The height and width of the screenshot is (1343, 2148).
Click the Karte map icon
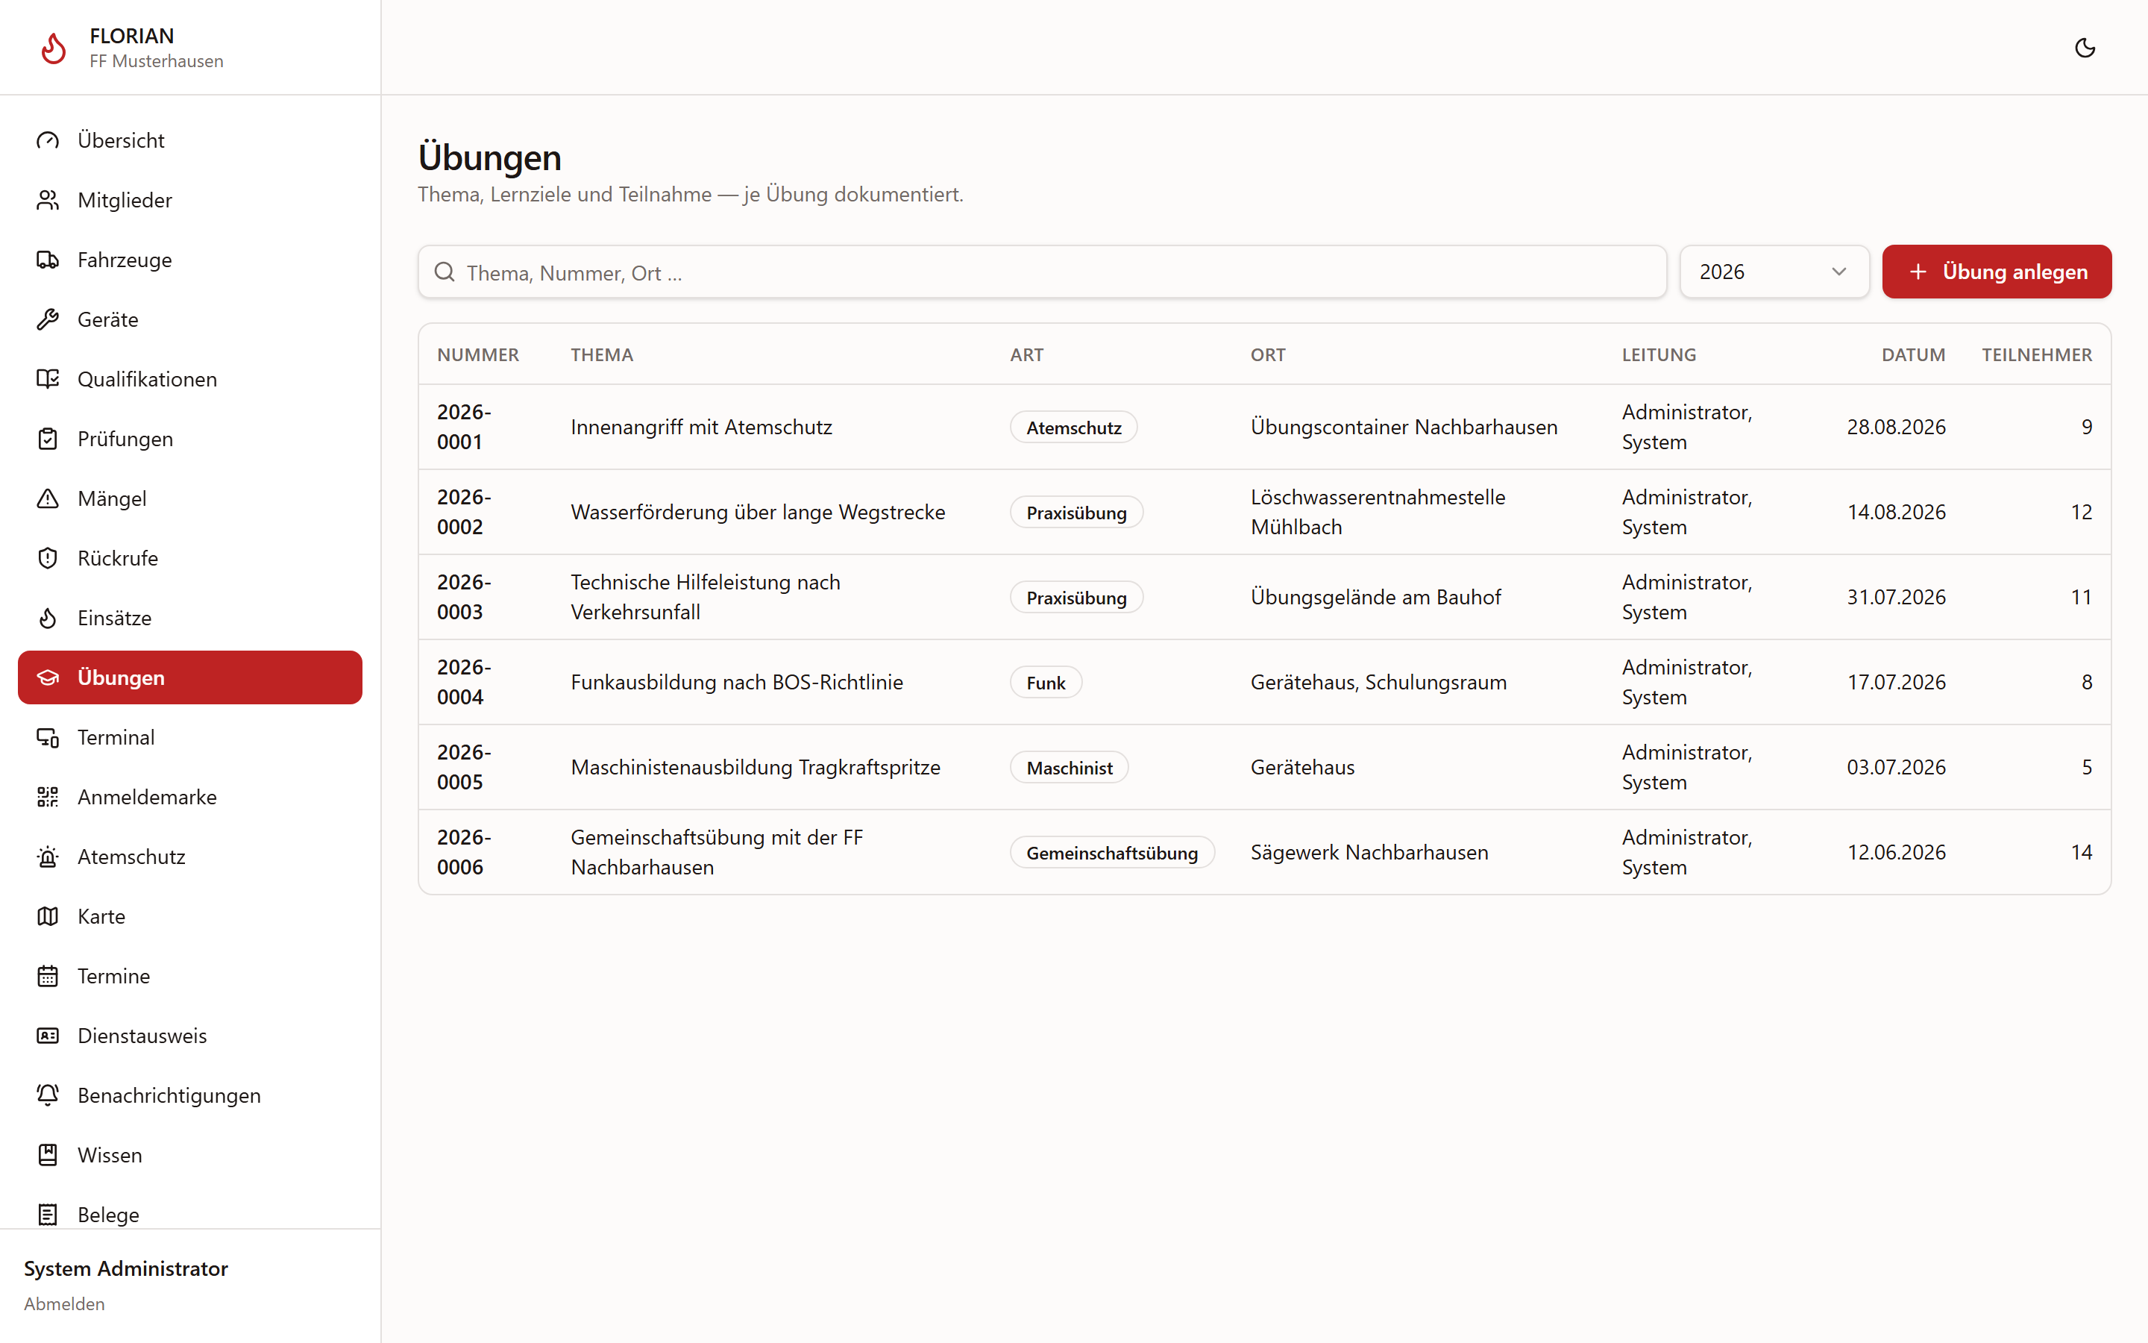(48, 915)
